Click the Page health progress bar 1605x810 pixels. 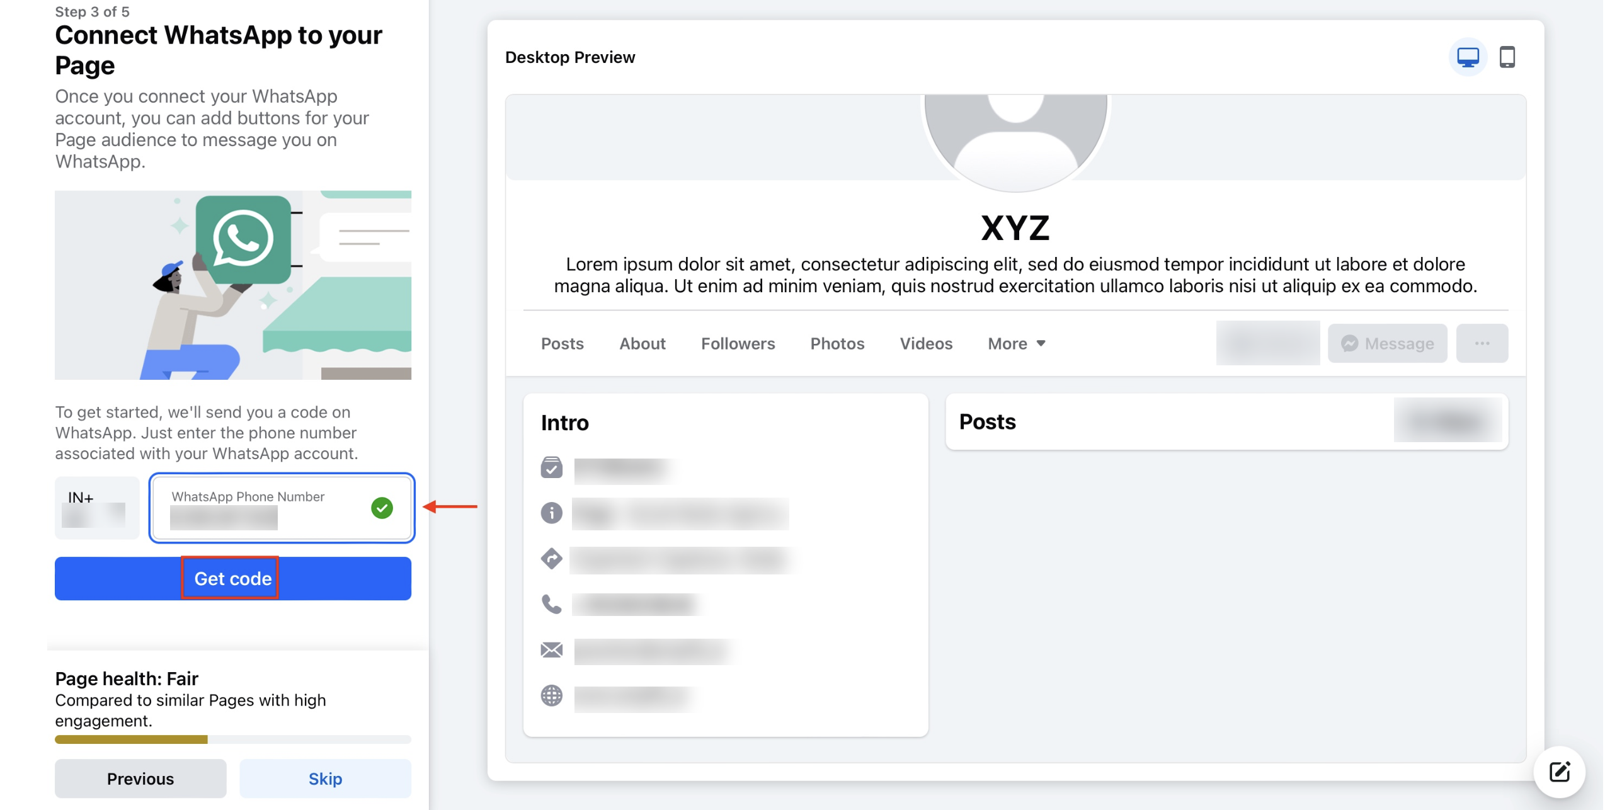(233, 739)
